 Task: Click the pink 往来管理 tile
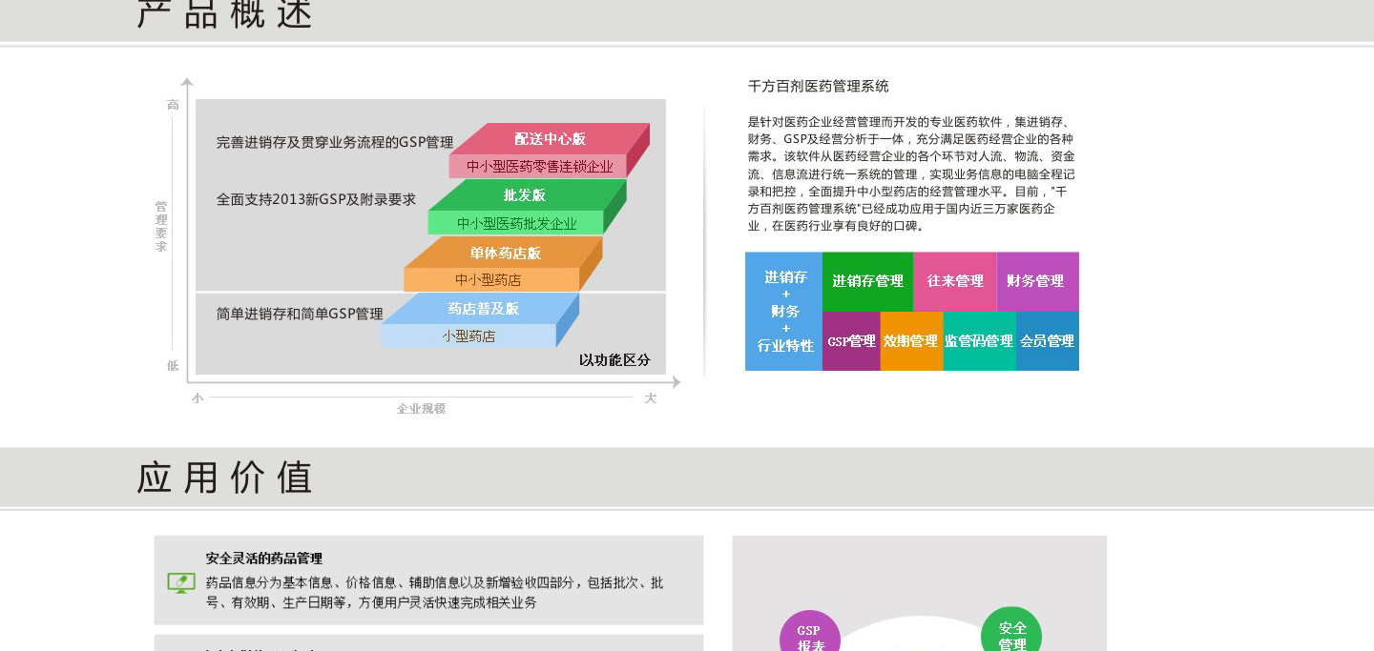tap(955, 281)
